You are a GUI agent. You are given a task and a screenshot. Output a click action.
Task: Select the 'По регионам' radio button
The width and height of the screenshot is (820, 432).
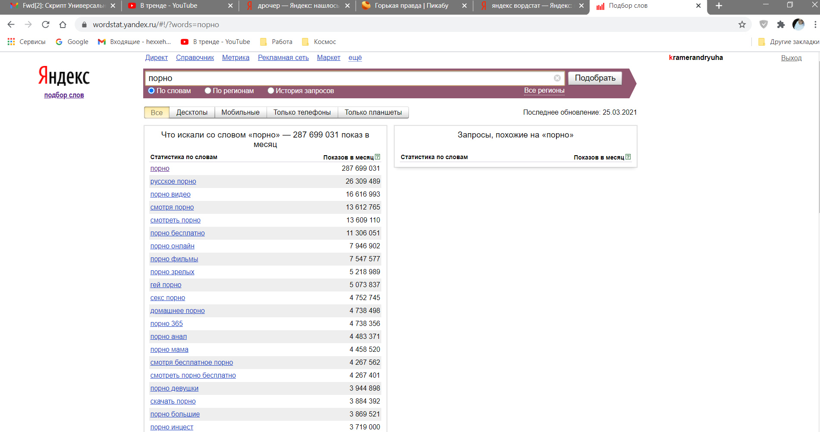[x=208, y=91]
